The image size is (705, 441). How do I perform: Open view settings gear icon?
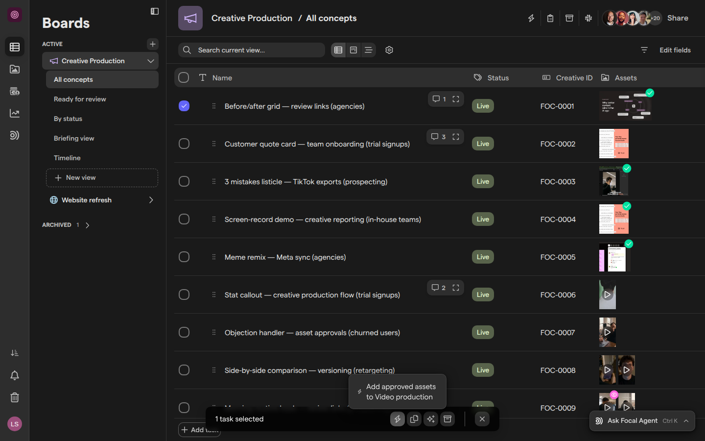(x=389, y=50)
